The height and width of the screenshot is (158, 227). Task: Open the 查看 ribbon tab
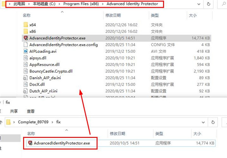[31, 111]
